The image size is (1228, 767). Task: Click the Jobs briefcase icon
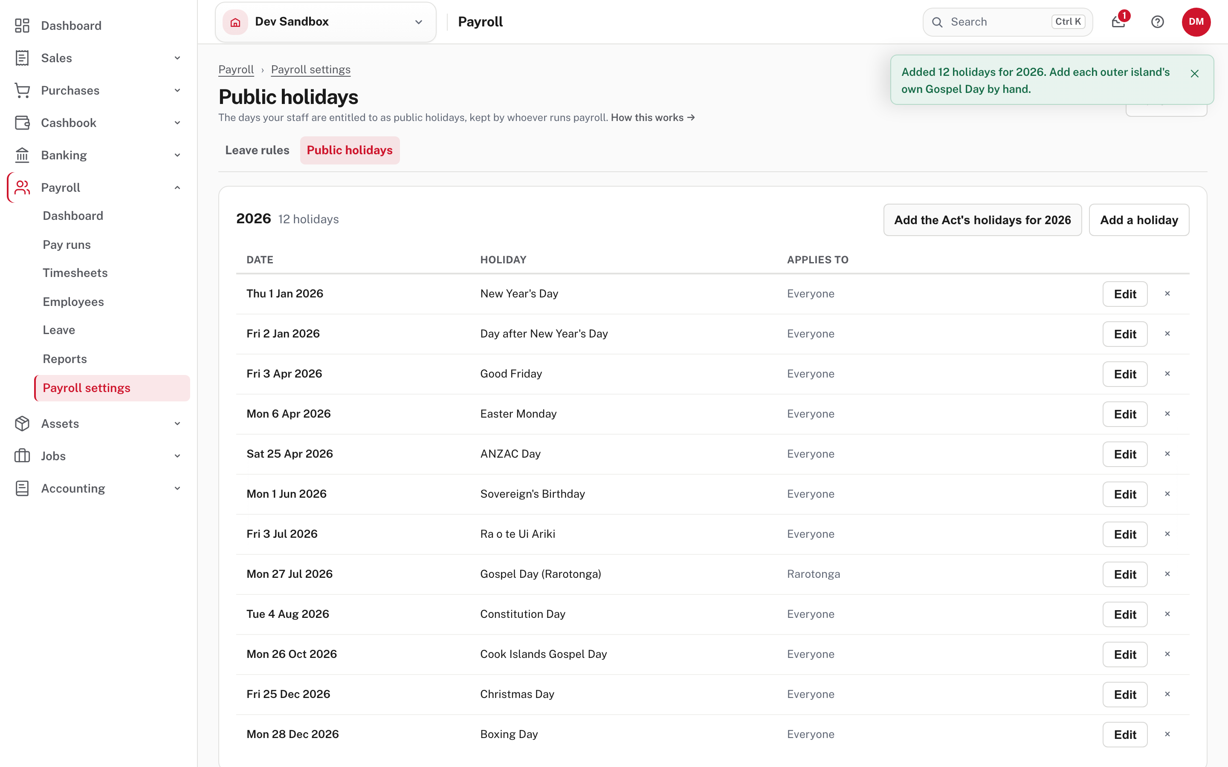coord(22,456)
